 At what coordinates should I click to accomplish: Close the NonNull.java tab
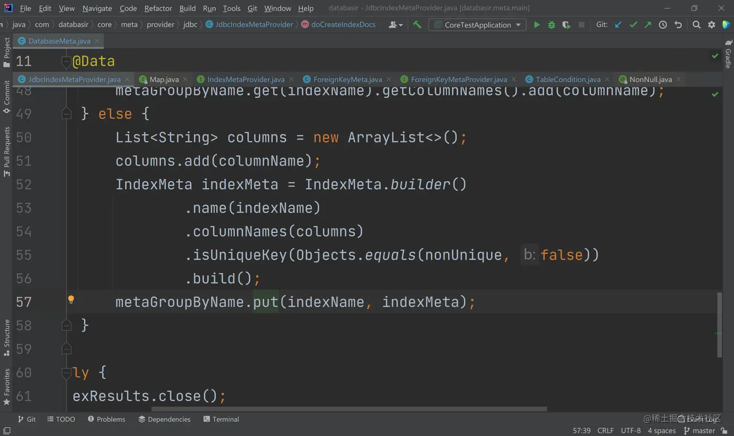(679, 79)
